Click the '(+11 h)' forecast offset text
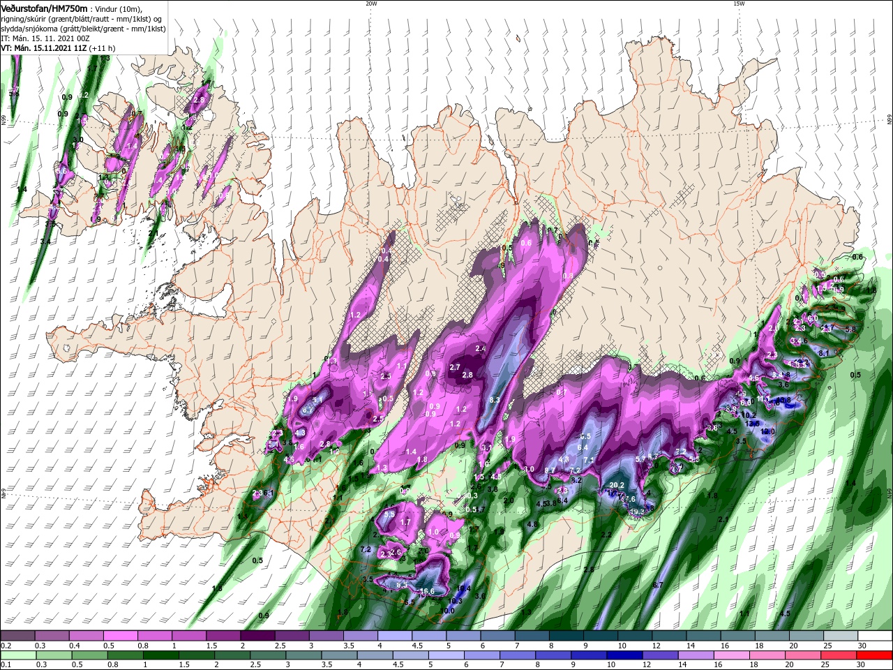893x670 pixels. (x=102, y=48)
